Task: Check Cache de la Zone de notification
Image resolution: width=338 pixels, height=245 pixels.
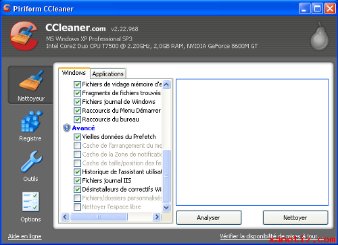Action: point(77,155)
